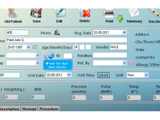This screenshot has width=160, height=120.
Task: Click the Pressure (mmHG) input field
Action: tap(79, 98)
